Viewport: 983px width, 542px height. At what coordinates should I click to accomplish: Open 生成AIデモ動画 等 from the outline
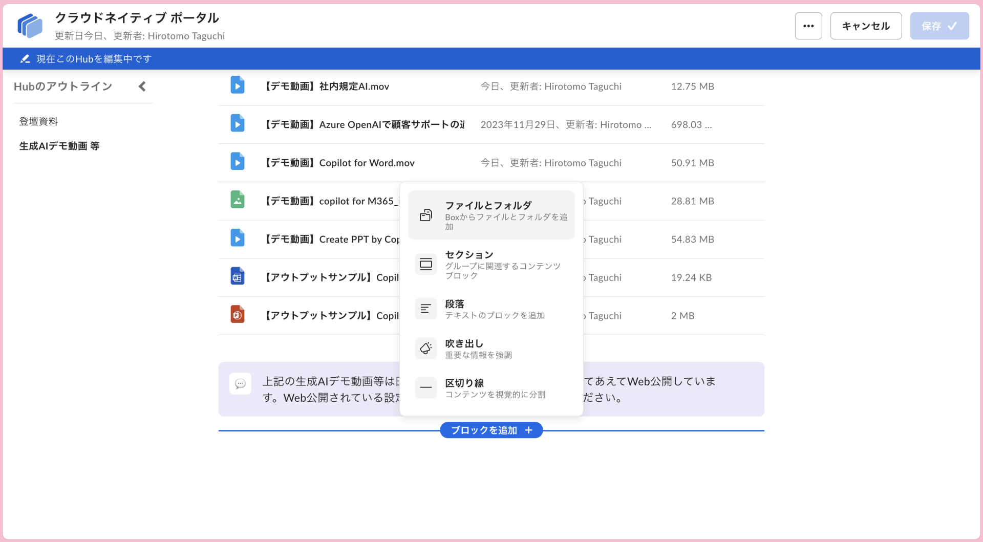point(58,145)
